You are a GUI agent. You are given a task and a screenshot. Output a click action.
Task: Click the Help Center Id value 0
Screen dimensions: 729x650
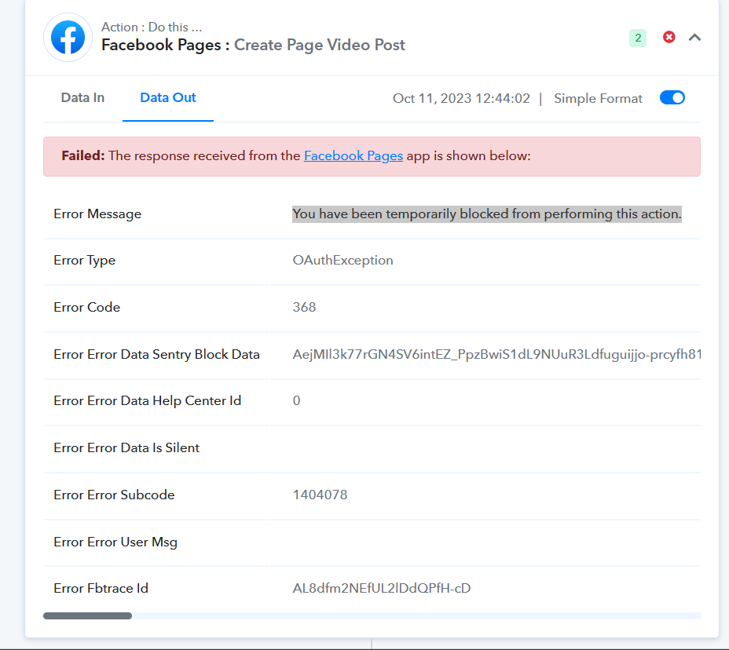(x=296, y=400)
